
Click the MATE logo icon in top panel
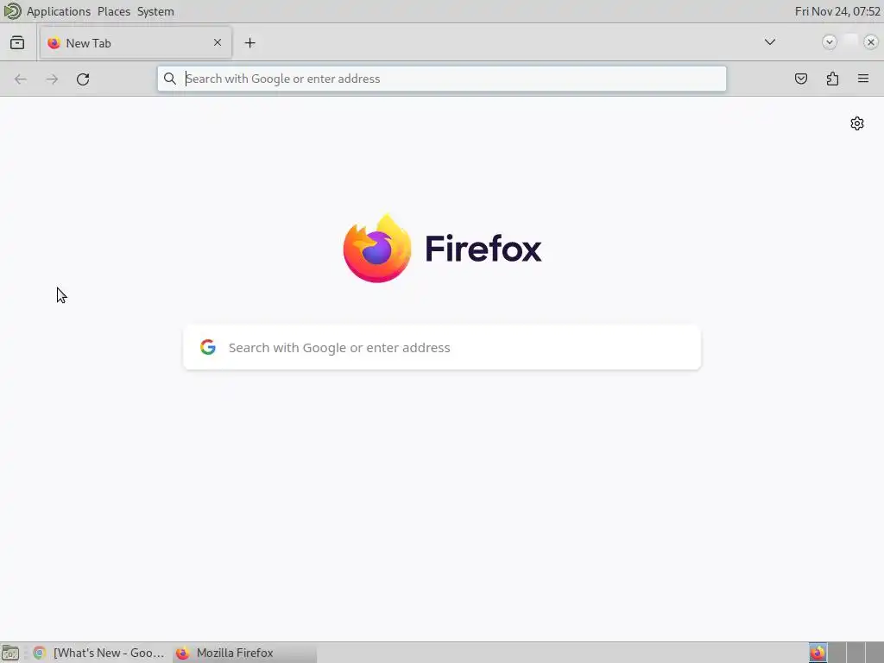12,10
